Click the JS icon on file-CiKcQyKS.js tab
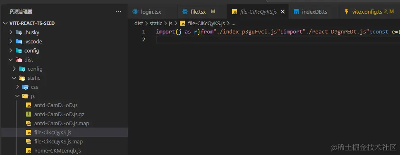Image resolution: width=400 pixels, height=155 pixels. [235, 12]
